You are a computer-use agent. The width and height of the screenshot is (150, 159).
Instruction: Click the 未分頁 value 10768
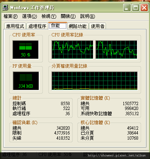133,138
